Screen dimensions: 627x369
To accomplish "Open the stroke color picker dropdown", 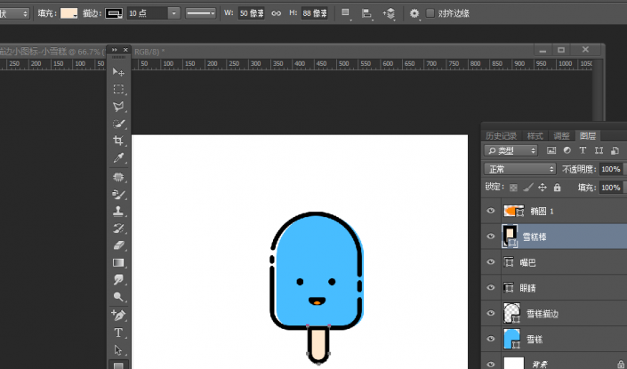I will (114, 13).
